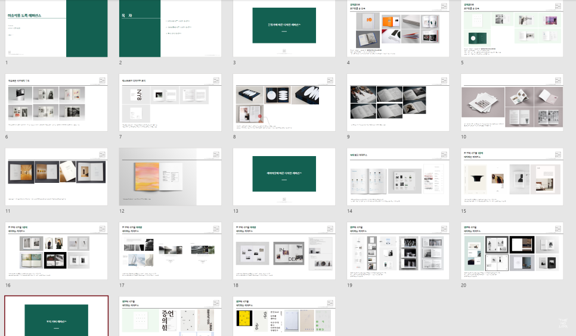Select slide 17 with architecture photo layouts
The width and height of the screenshot is (576, 336).
coord(170,251)
